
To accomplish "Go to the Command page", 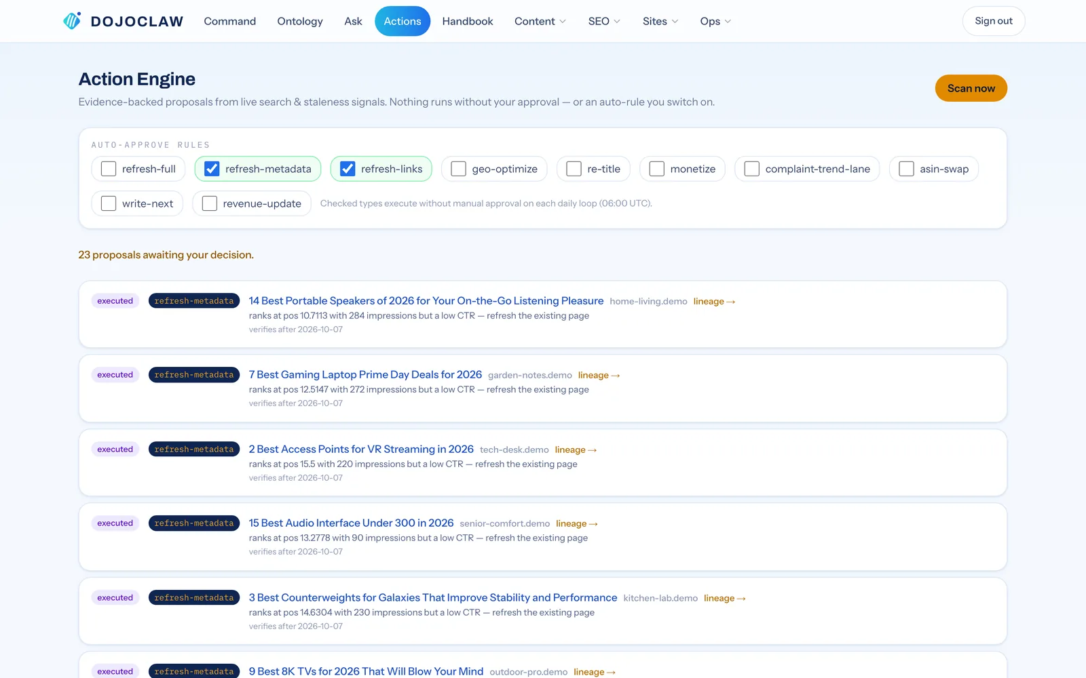I will point(230,21).
